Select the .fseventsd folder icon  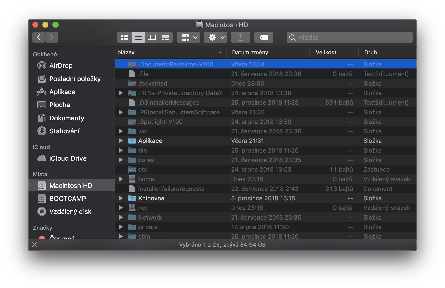click(132, 84)
